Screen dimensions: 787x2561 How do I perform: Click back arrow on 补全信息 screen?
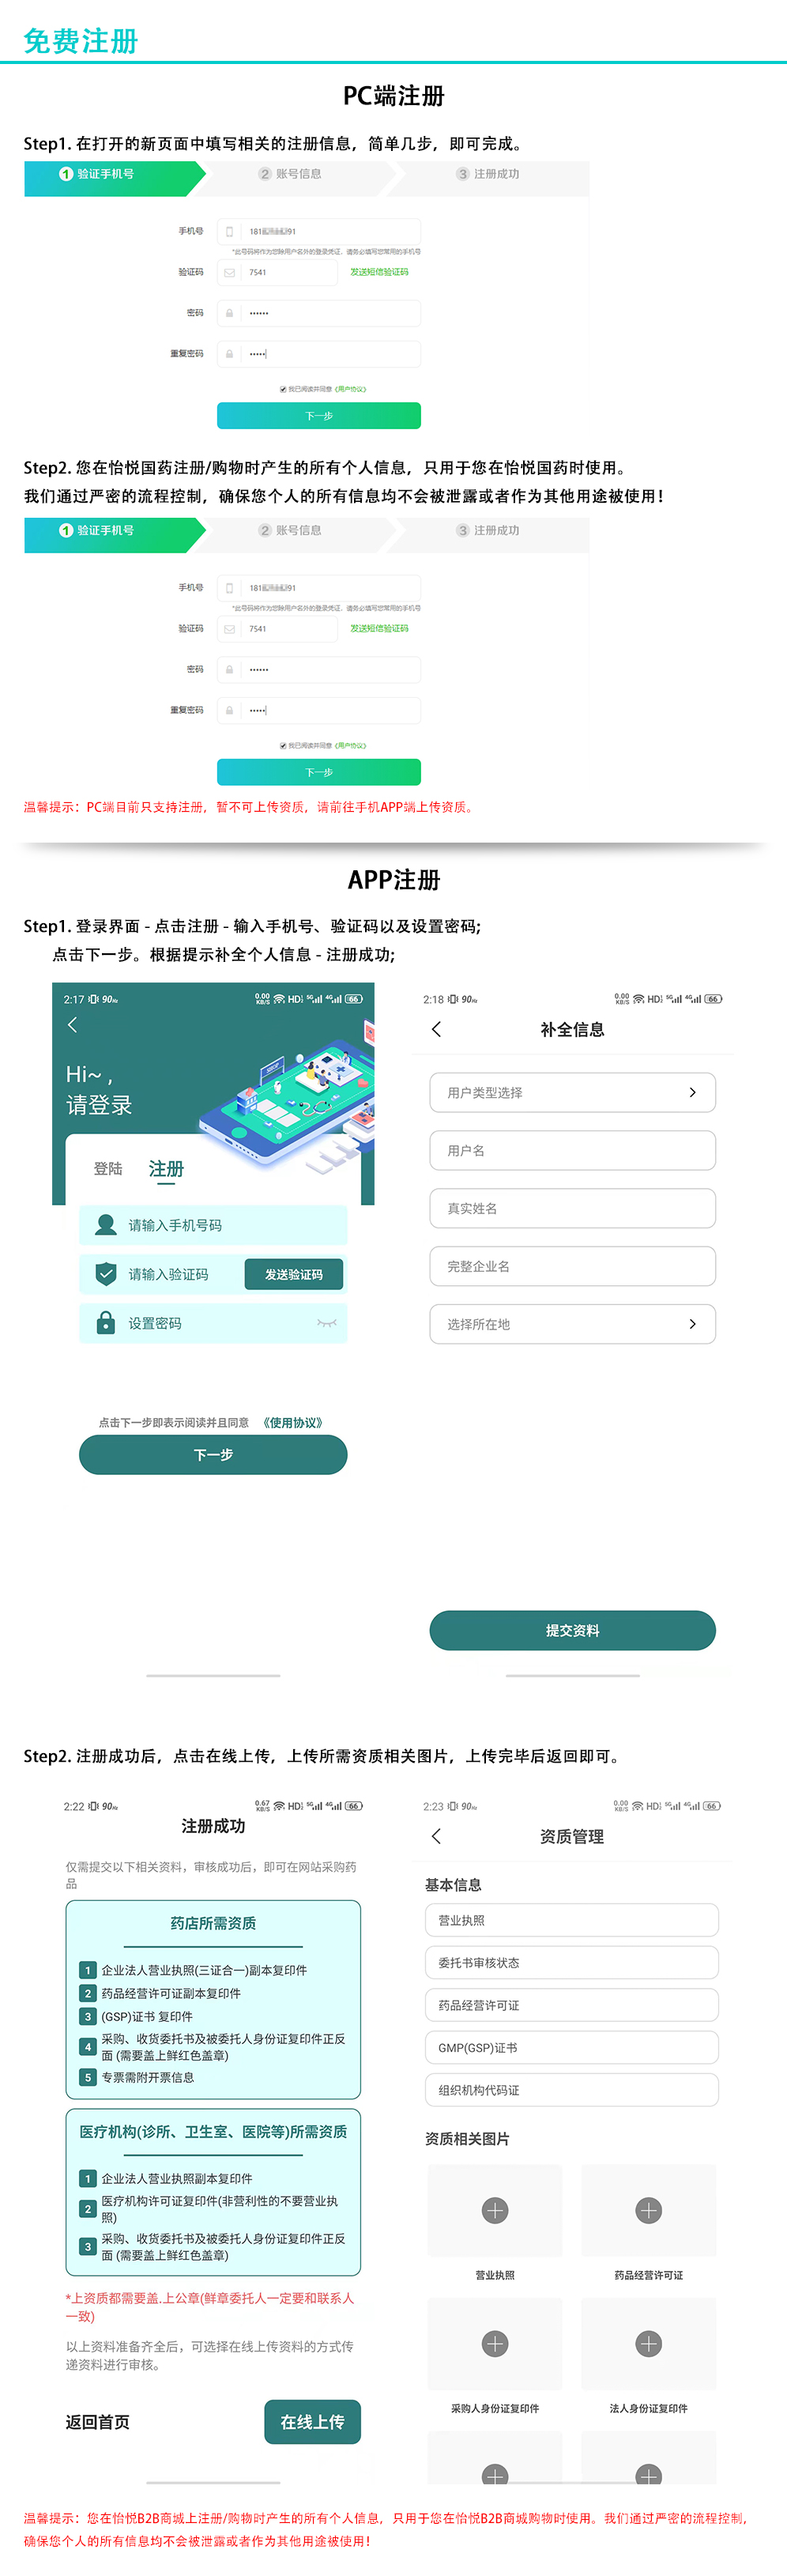pos(436,1029)
